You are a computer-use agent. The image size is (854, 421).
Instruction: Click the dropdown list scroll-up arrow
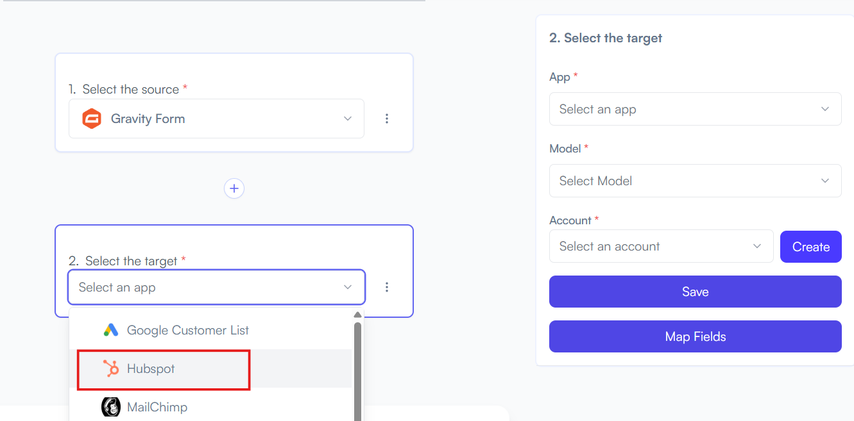357,315
